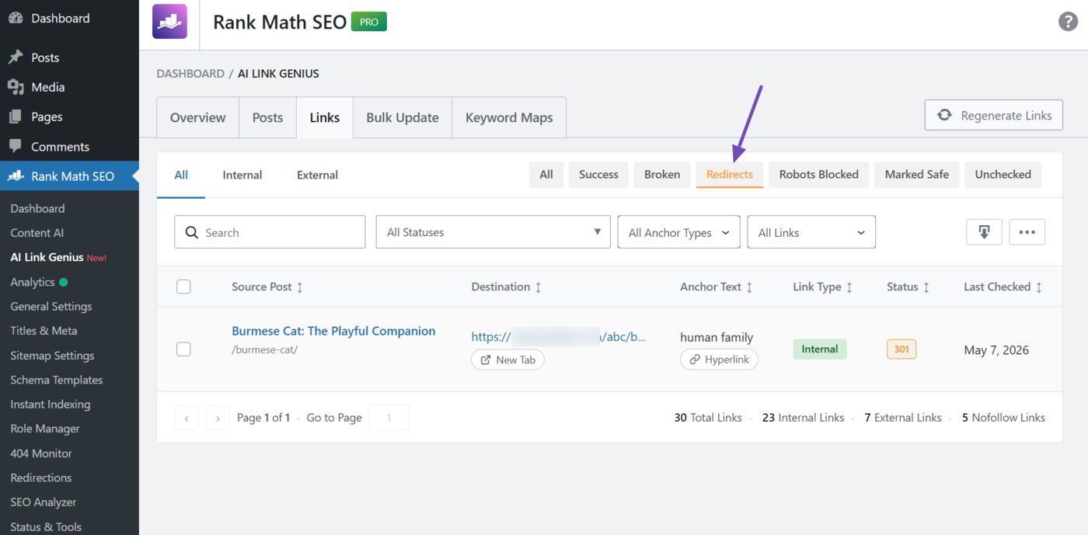Screen dimensions: 1088x535
Task: Filter by Marked Safe status
Action: 917,175
